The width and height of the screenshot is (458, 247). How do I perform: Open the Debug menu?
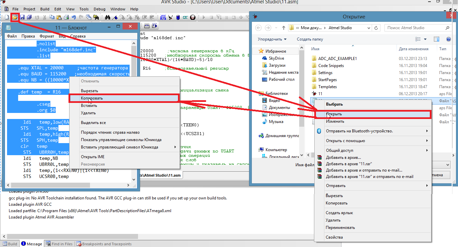coord(99,9)
